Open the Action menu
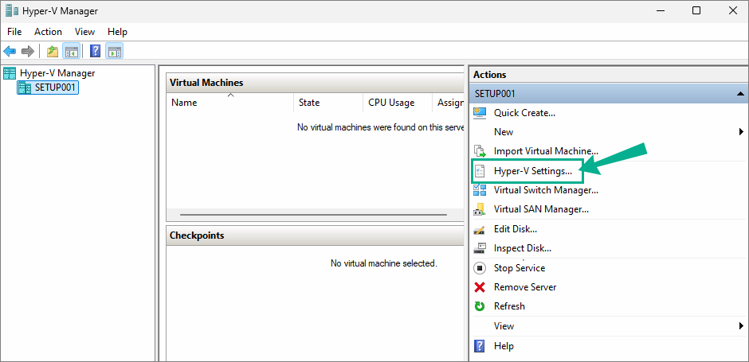The image size is (749, 362). (49, 32)
